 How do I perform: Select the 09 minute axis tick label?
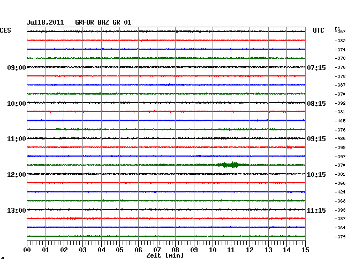click(x=194, y=250)
